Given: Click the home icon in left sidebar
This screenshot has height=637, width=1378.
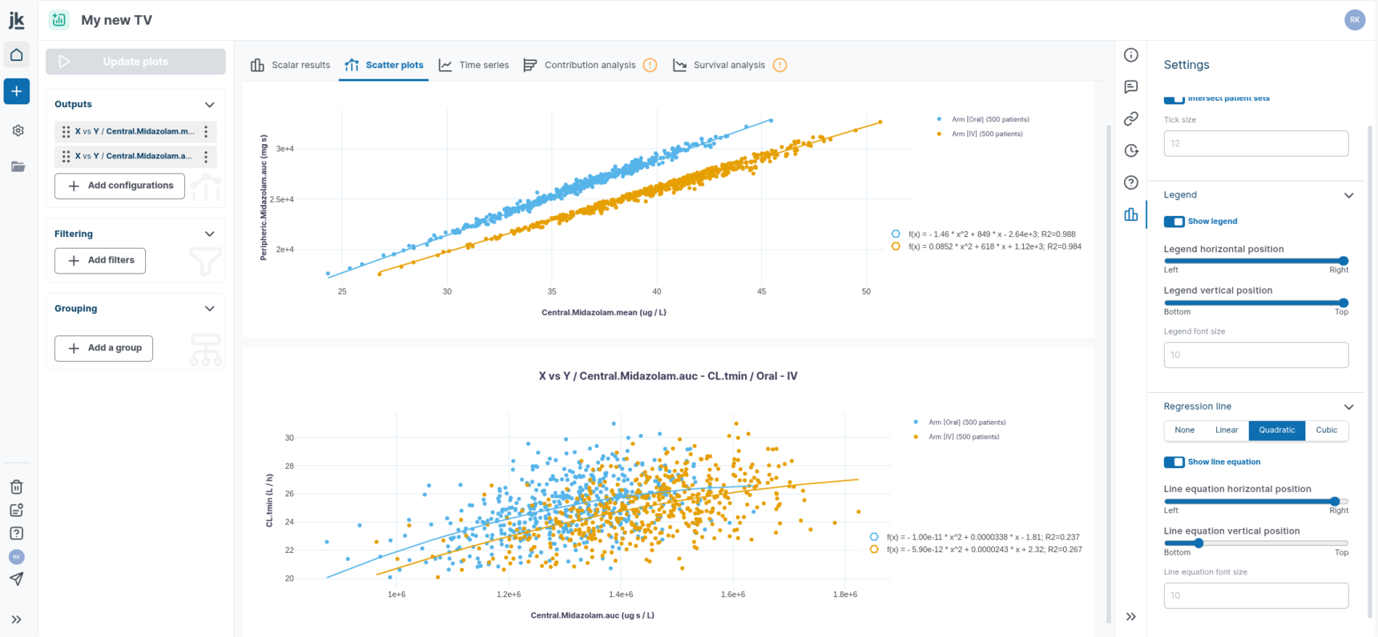Looking at the screenshot, I should (x=17, y=55).
